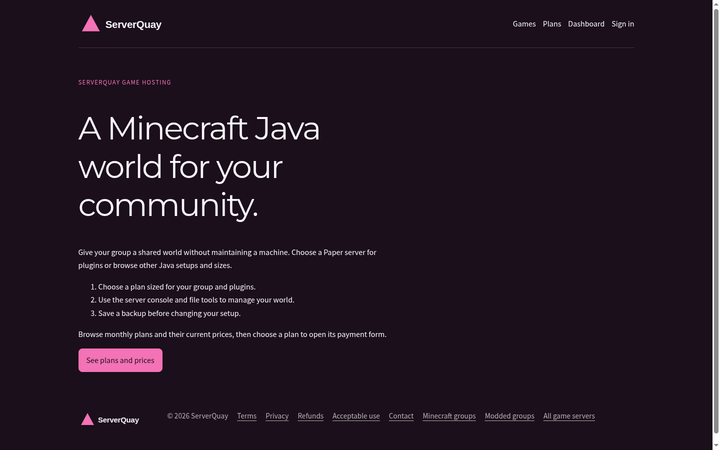
Task: Visit the Refunds policy link
Action: (x=310, y=416)
